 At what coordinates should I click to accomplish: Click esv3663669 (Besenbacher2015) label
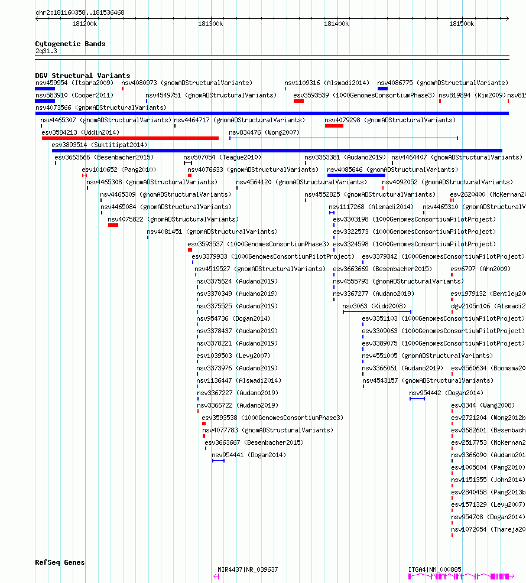(x=382, y=269)
